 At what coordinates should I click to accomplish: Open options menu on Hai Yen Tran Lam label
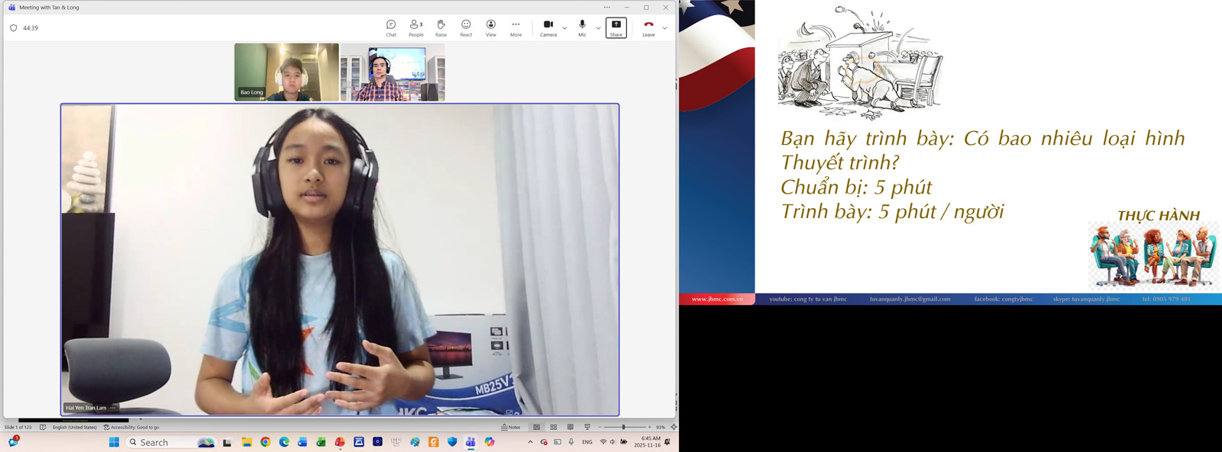coord(113,408)
